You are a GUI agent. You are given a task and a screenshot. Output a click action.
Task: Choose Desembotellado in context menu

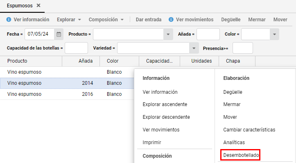click(241, 155)
